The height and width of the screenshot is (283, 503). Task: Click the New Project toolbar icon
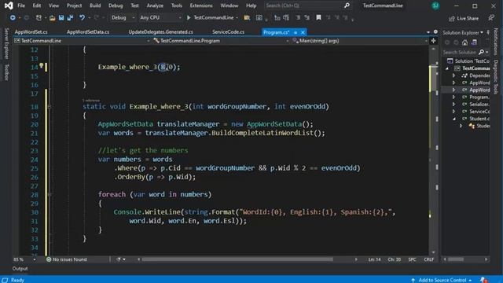39,17
